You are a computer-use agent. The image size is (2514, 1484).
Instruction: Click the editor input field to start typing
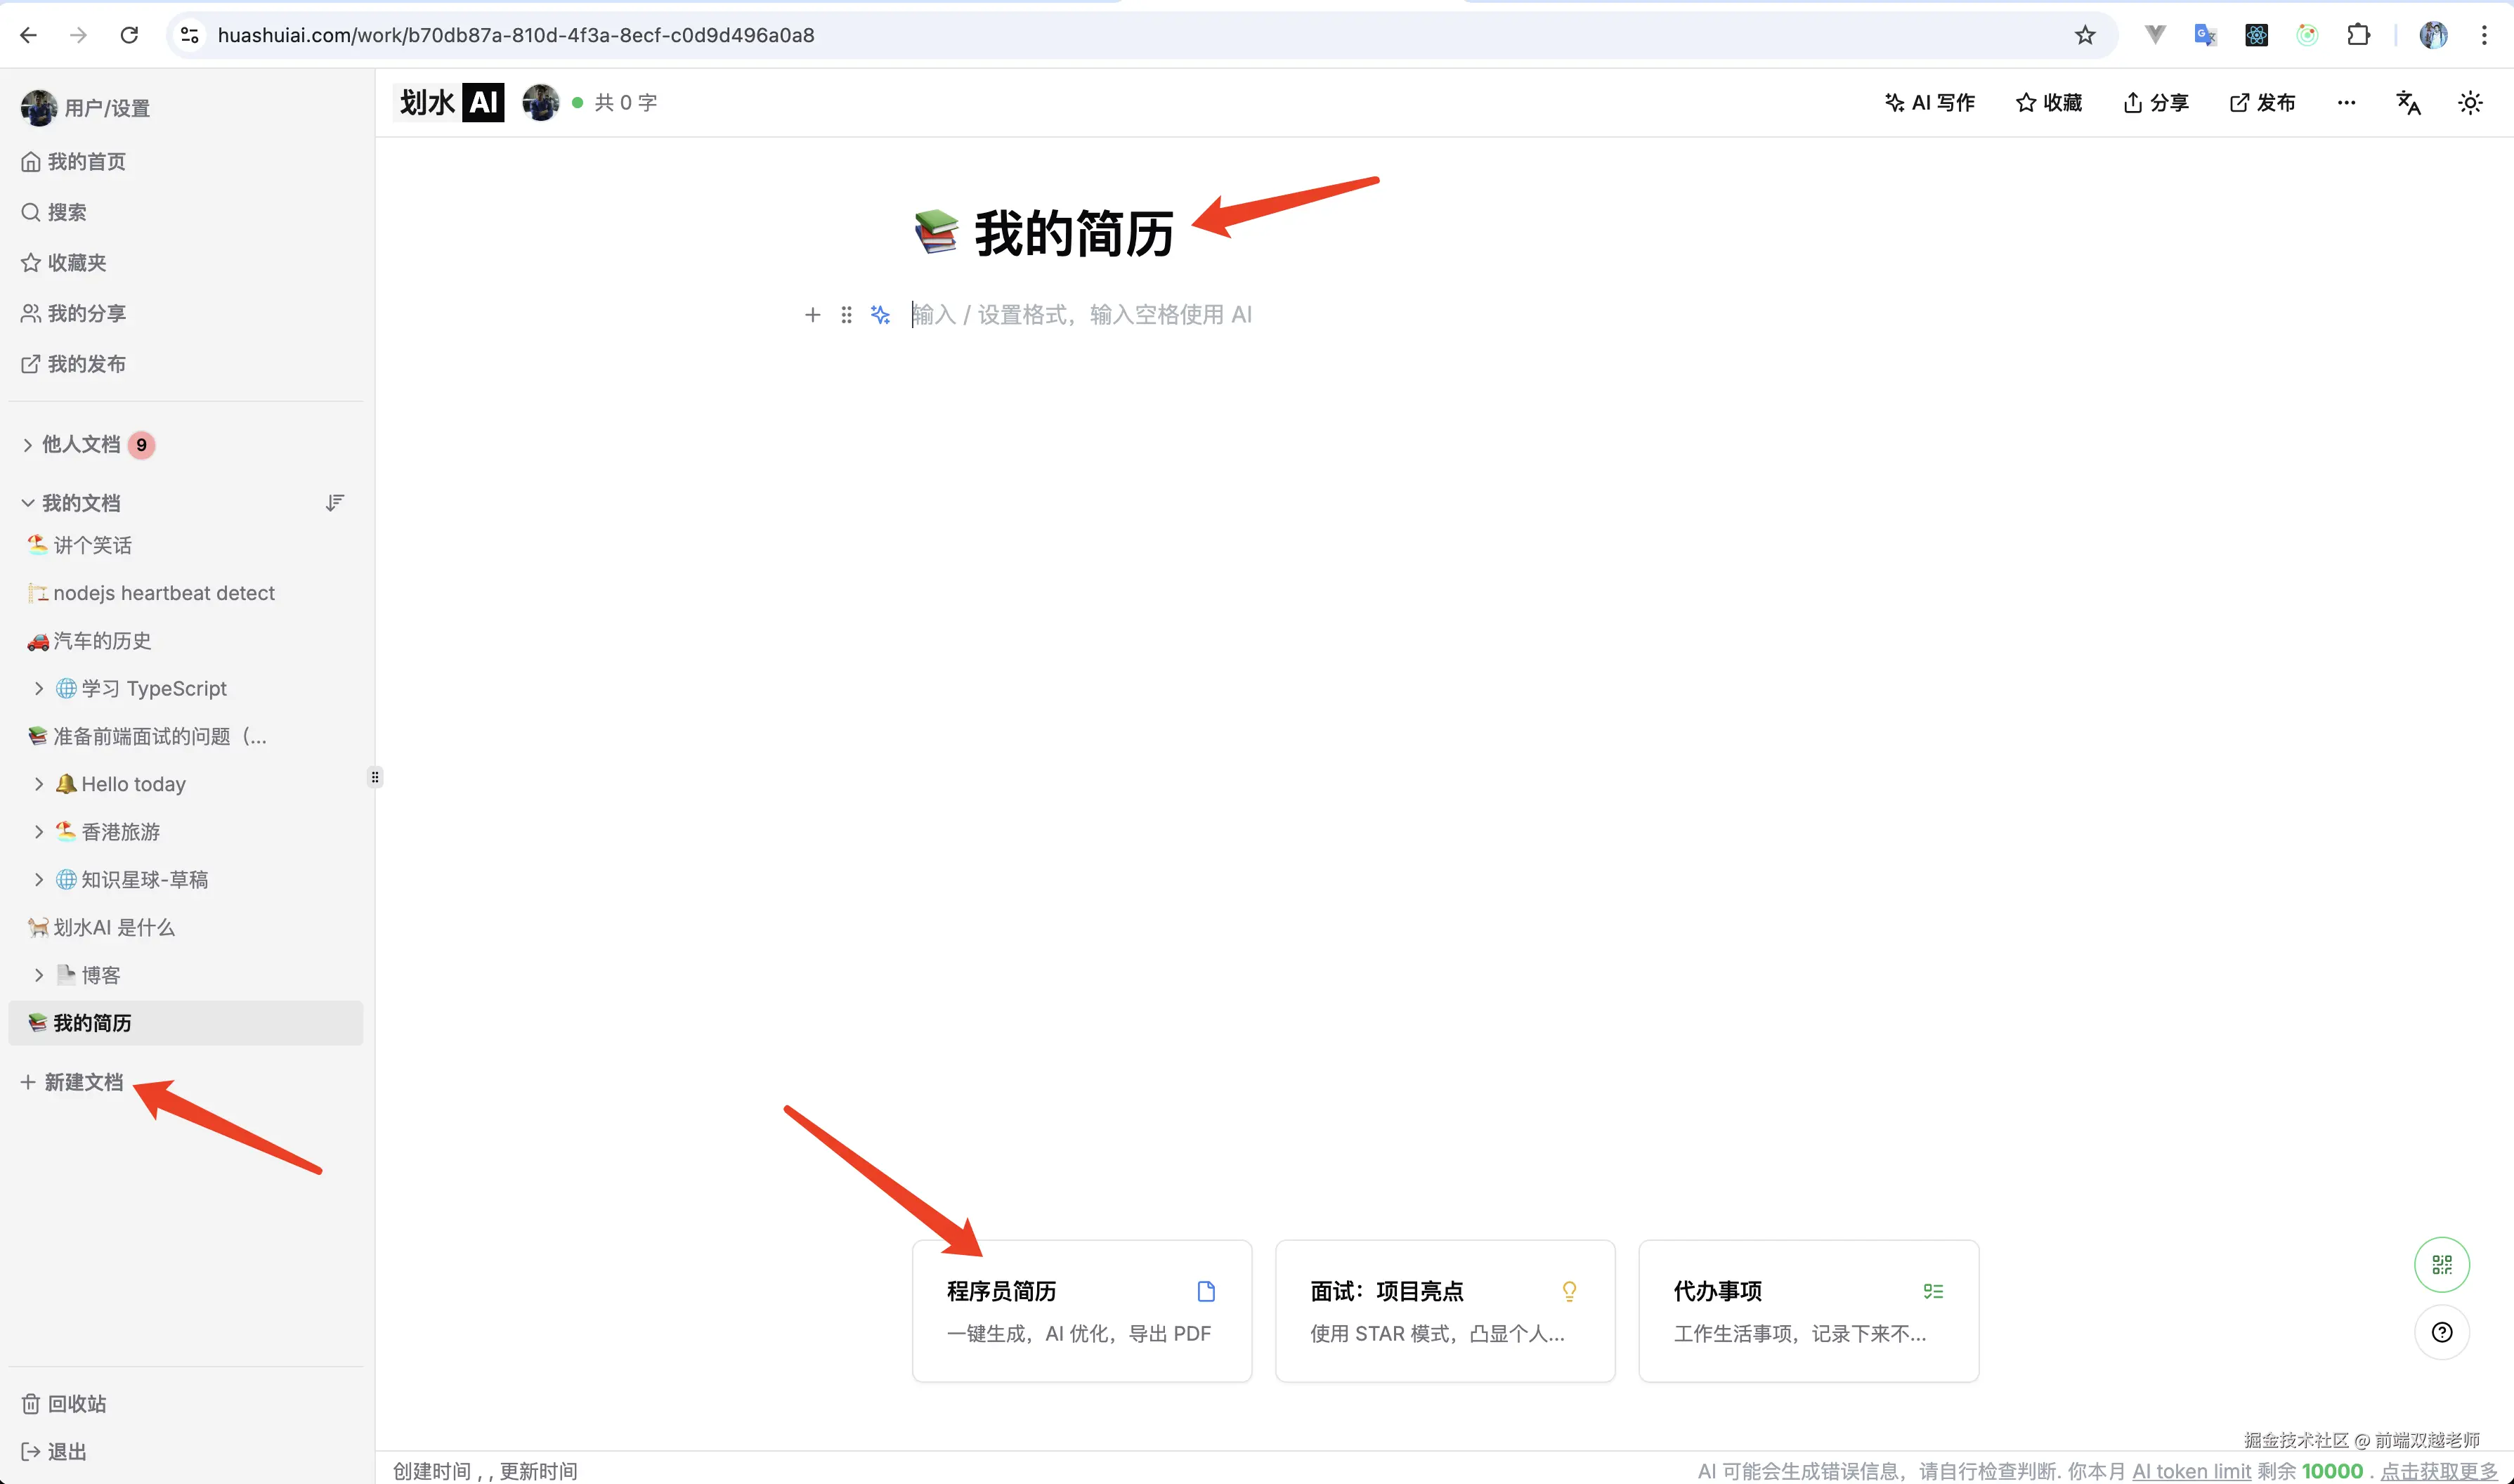pos(1080,314)
